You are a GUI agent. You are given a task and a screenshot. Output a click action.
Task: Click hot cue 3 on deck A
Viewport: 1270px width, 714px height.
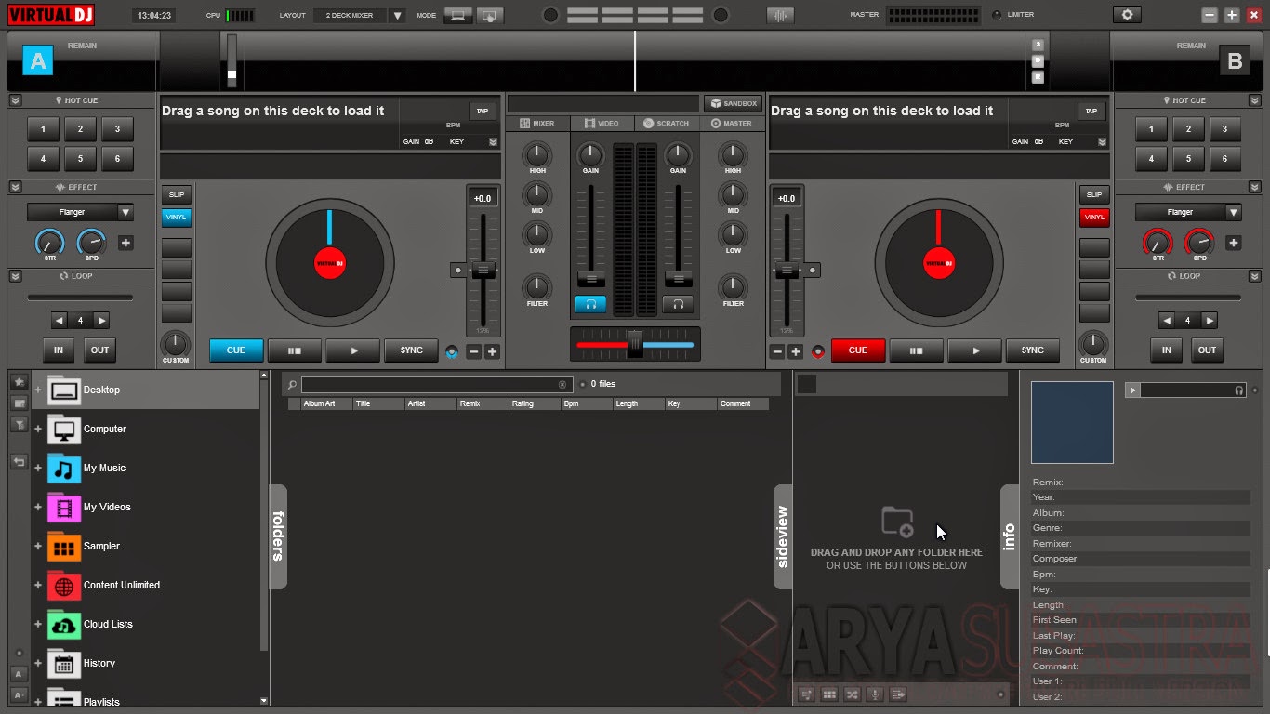click(117, 130)
